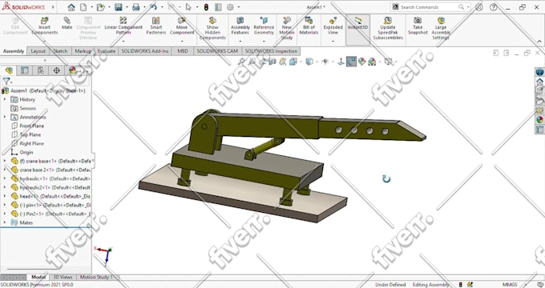The width and height of the screenshot is (545, 288).
Task: Take Snapshot with the camera tool
Action: pos(418,26)
